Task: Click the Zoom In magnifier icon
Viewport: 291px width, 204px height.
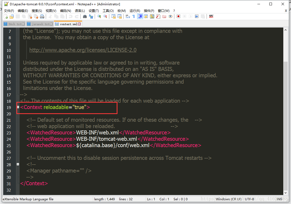Action: 99,16
